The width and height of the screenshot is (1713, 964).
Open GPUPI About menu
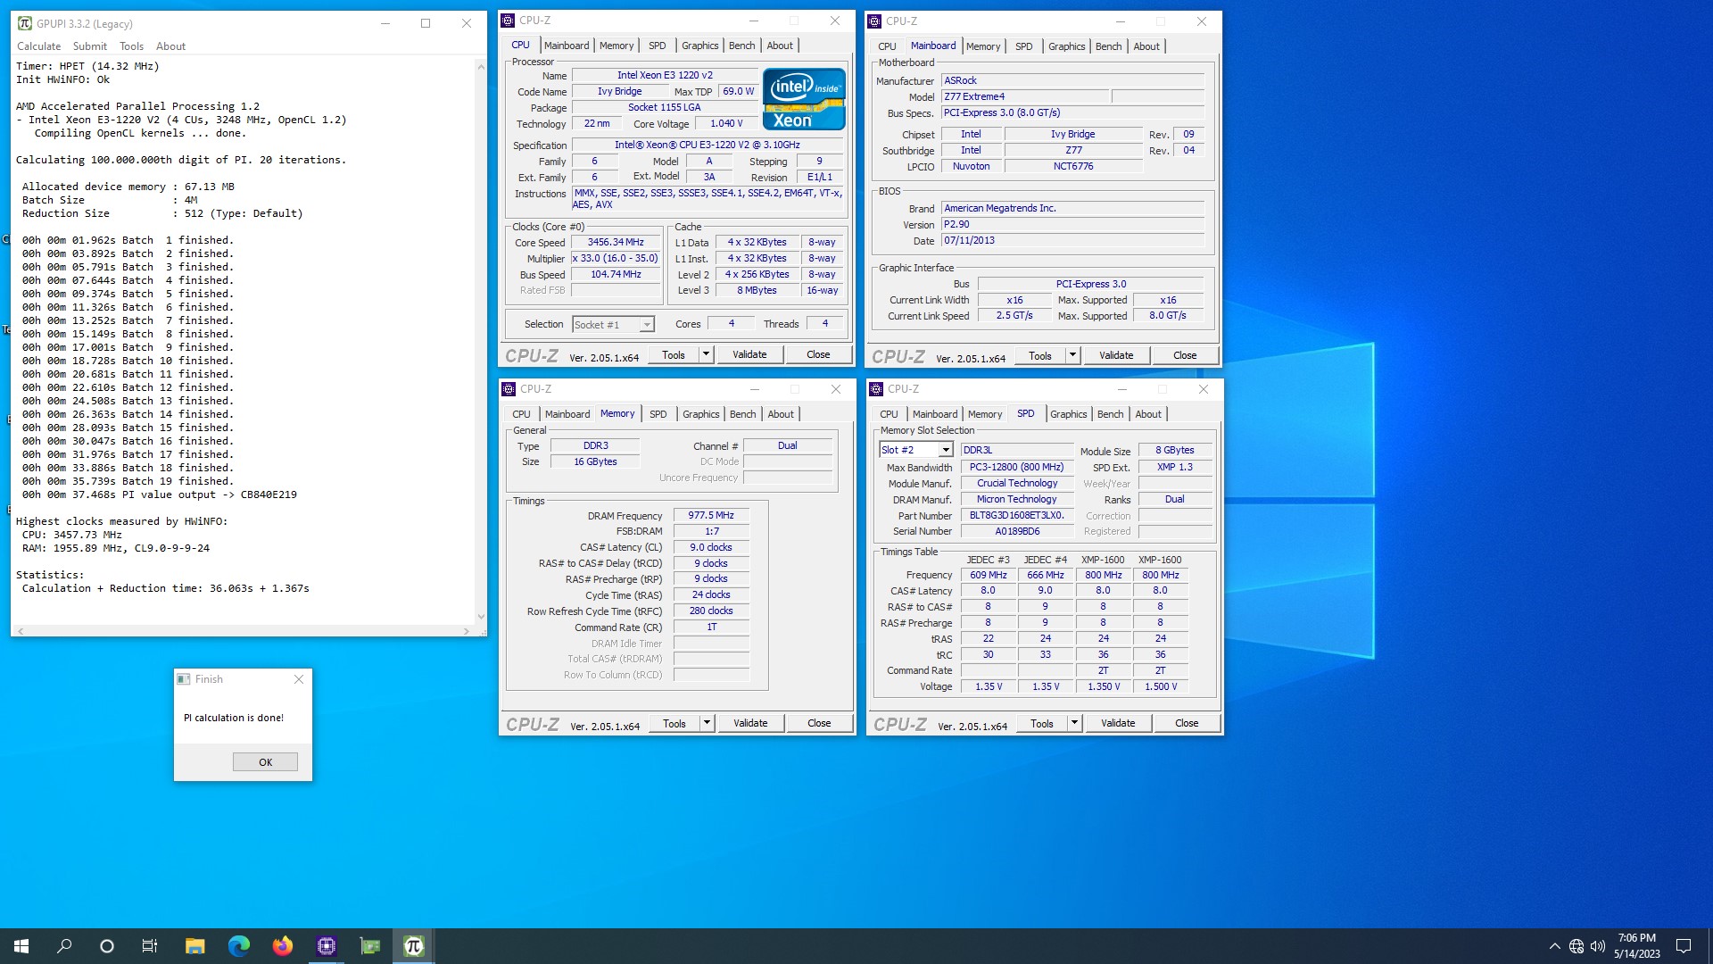click(170, 46)
